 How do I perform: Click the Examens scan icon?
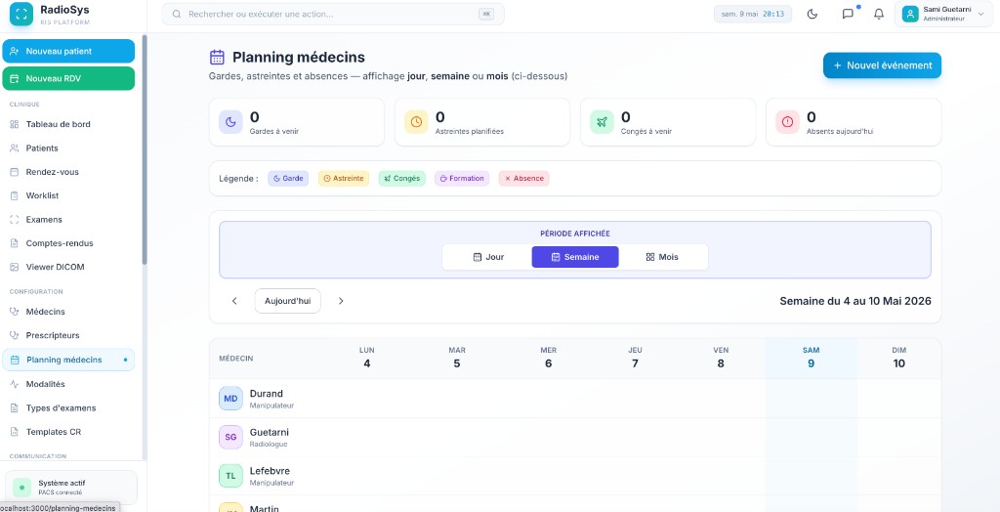[x=14, y=220]
